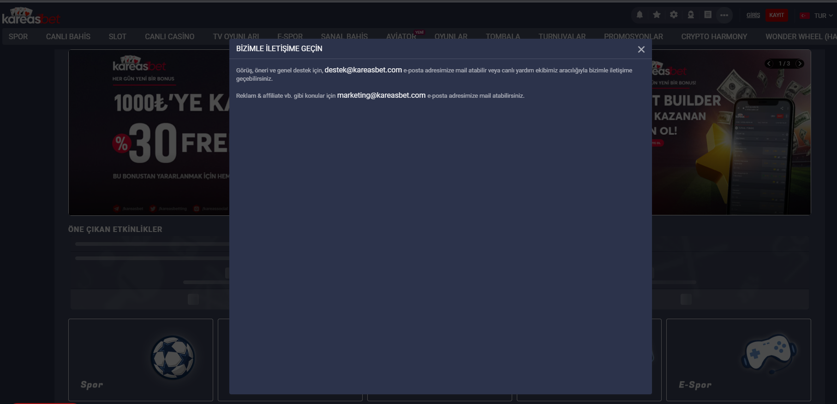Viewport: 837px width, 404px height.
Task: Go to next banner slide arrow
Action: tap(800, 64)
